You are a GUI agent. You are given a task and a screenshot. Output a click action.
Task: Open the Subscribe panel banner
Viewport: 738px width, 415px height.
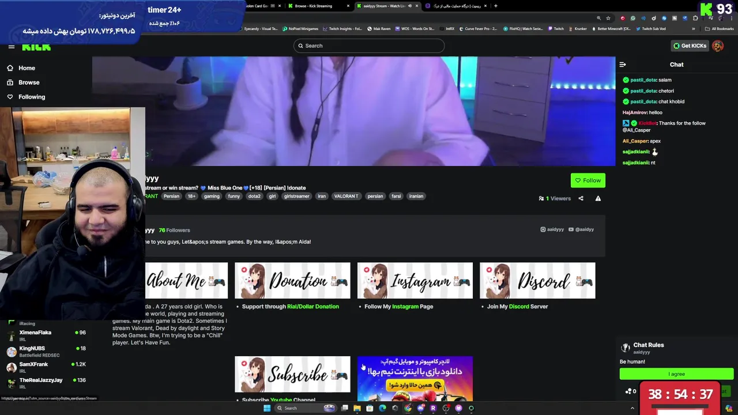pos(292,374)
